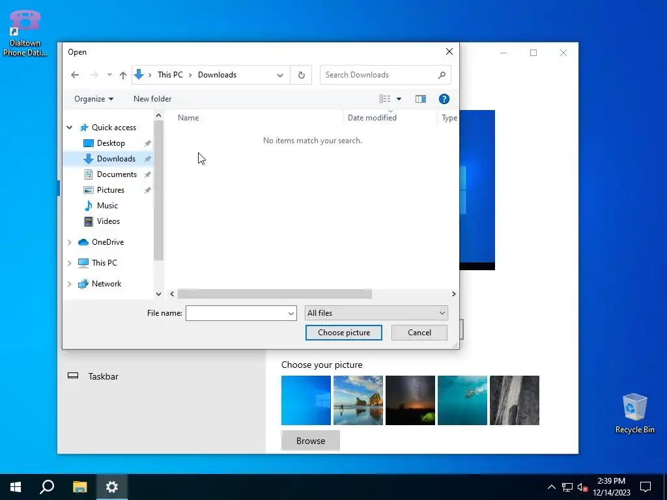The image size is (667, 500).
Task: Select the Recycle Bin desktop icon
Action: pyautogui.click(x=634, y=413)
